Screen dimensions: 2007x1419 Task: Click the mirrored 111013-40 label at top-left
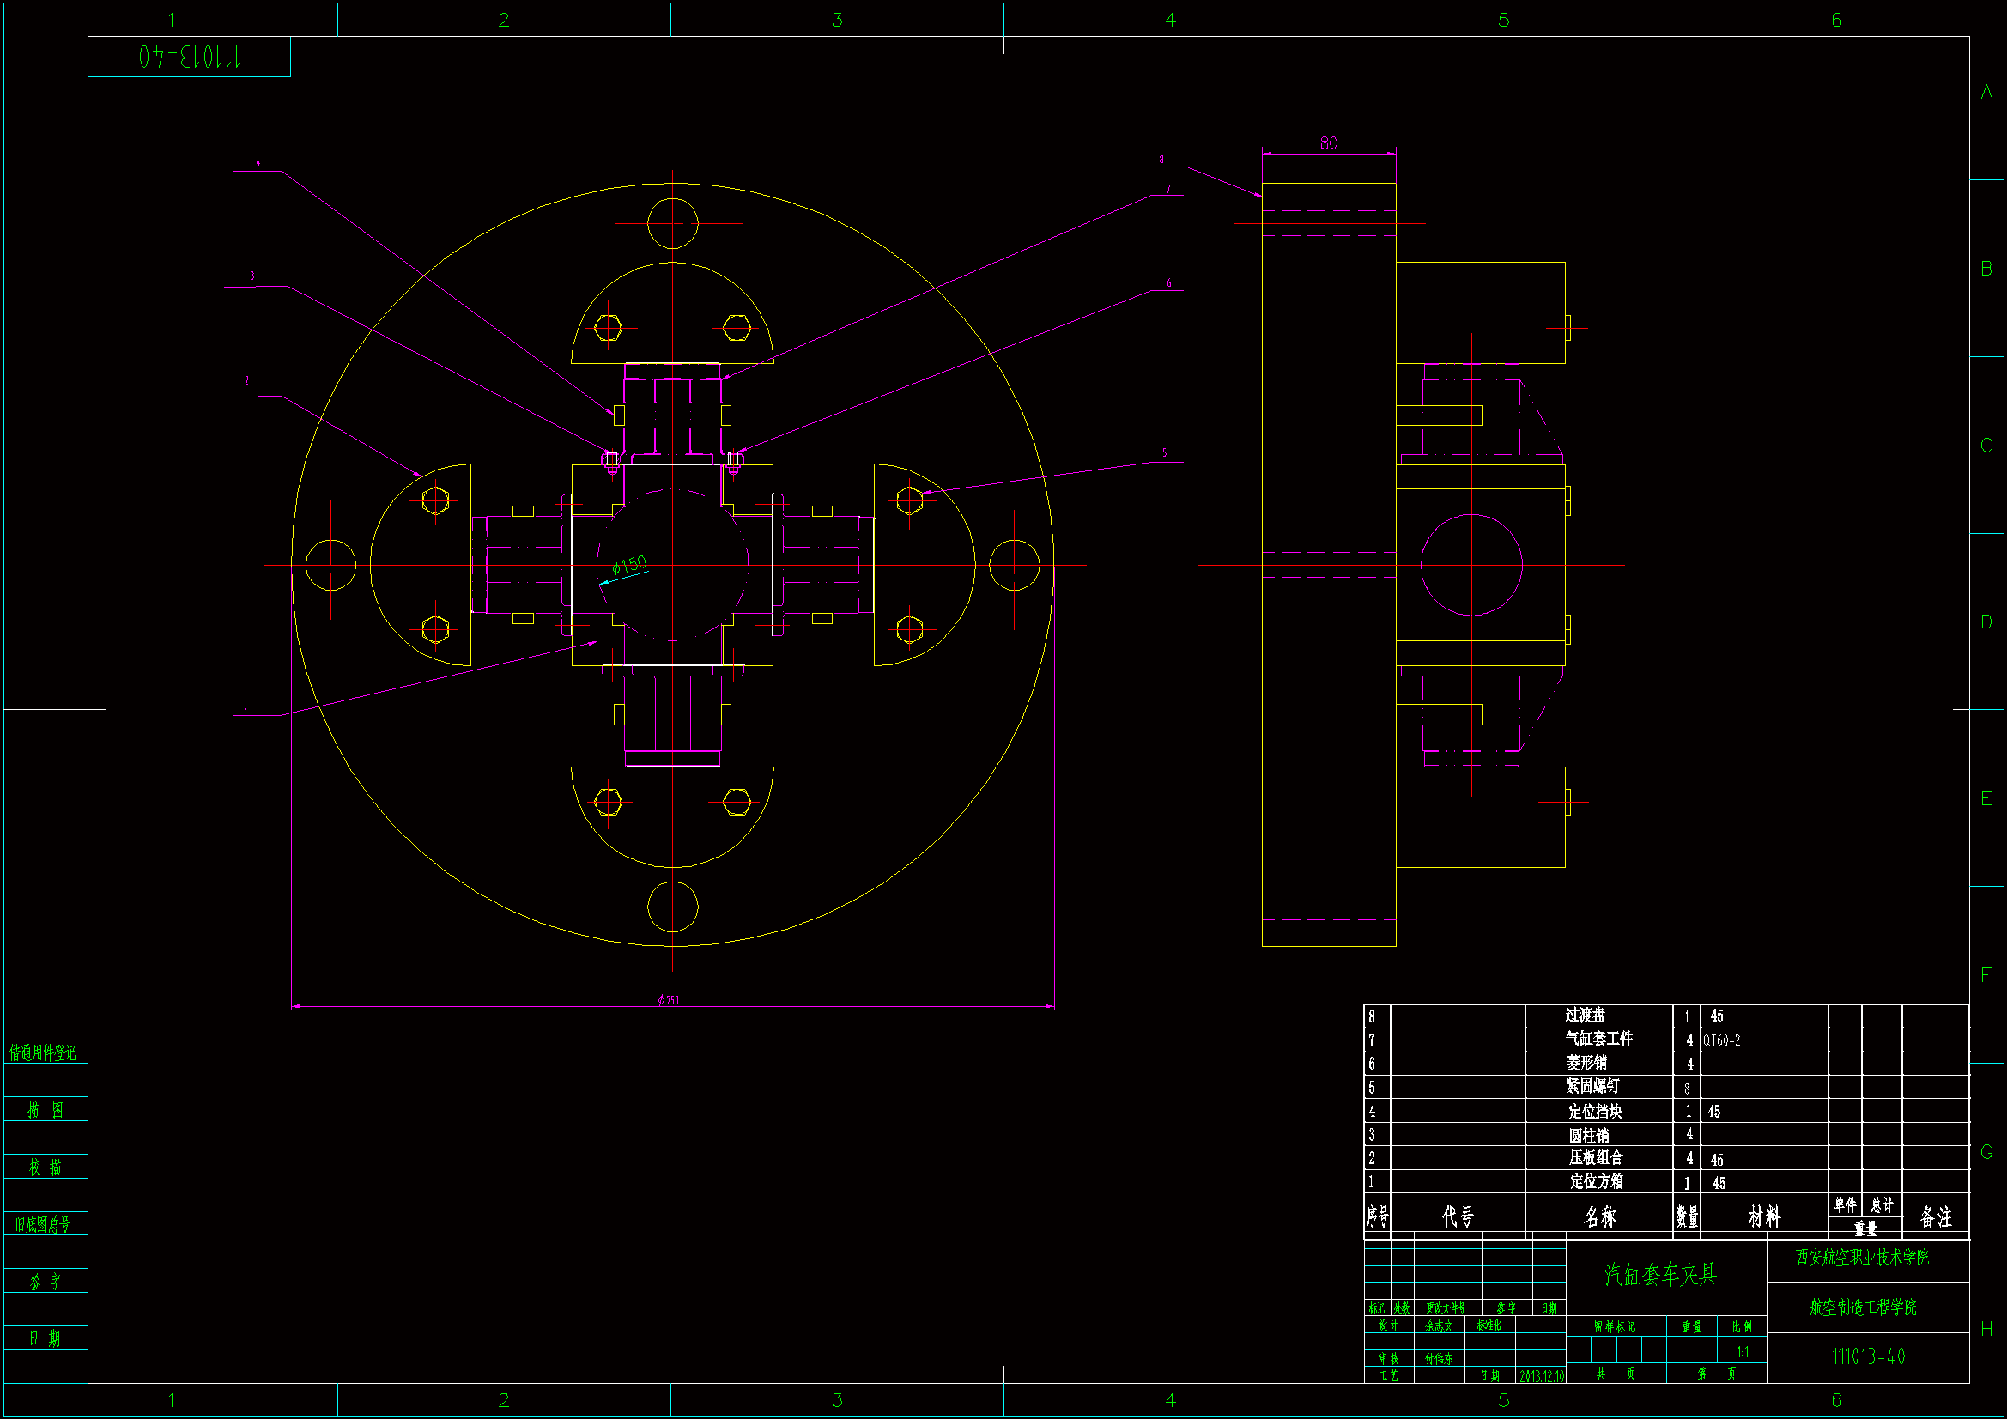tap(189, 58)
